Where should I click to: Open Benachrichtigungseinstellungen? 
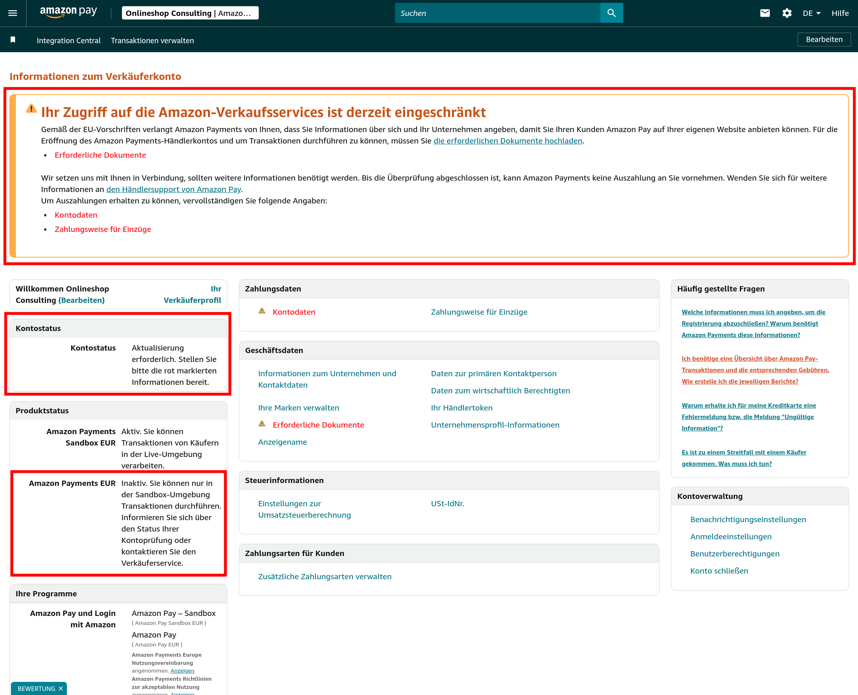tap(748, 519)
